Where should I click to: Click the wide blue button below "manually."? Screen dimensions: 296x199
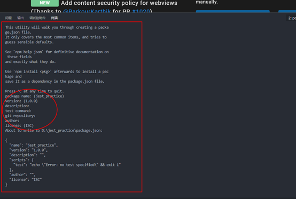(232, 11)
